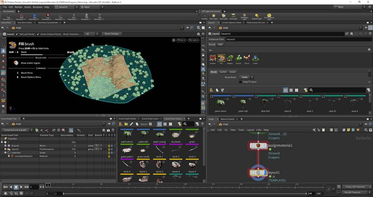Select the Delete brush icon
The image size is (373, 197).
click(213, 59)
